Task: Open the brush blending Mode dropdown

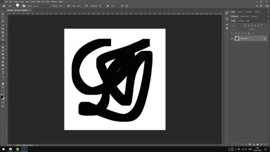Action: [x=42, y=6]
